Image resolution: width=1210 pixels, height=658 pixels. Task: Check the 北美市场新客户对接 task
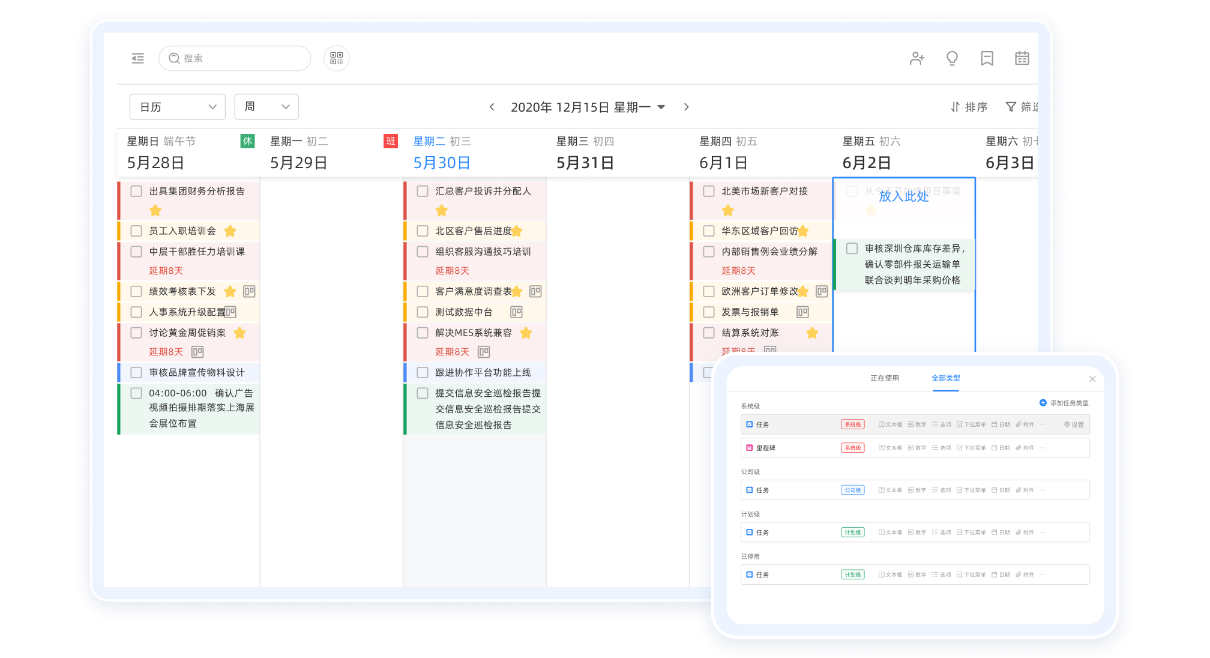click(x=709, y=192)
